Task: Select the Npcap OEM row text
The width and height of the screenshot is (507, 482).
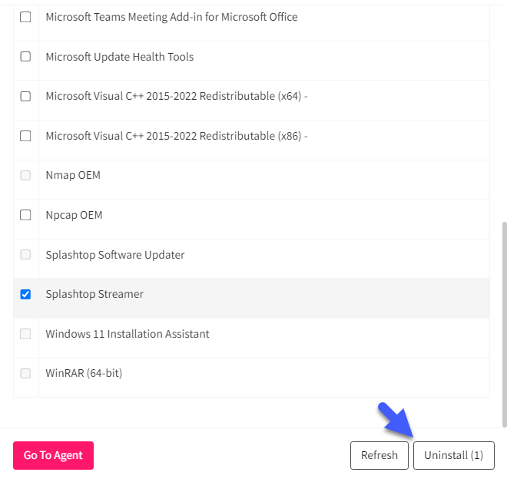Action: pos(74,215)
